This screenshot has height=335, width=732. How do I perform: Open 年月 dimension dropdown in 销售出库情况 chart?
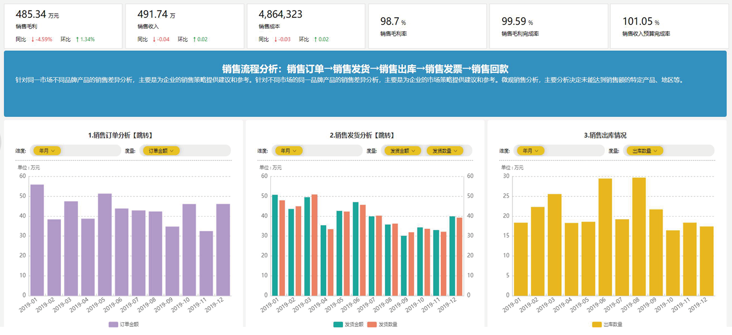coord(530,151)
